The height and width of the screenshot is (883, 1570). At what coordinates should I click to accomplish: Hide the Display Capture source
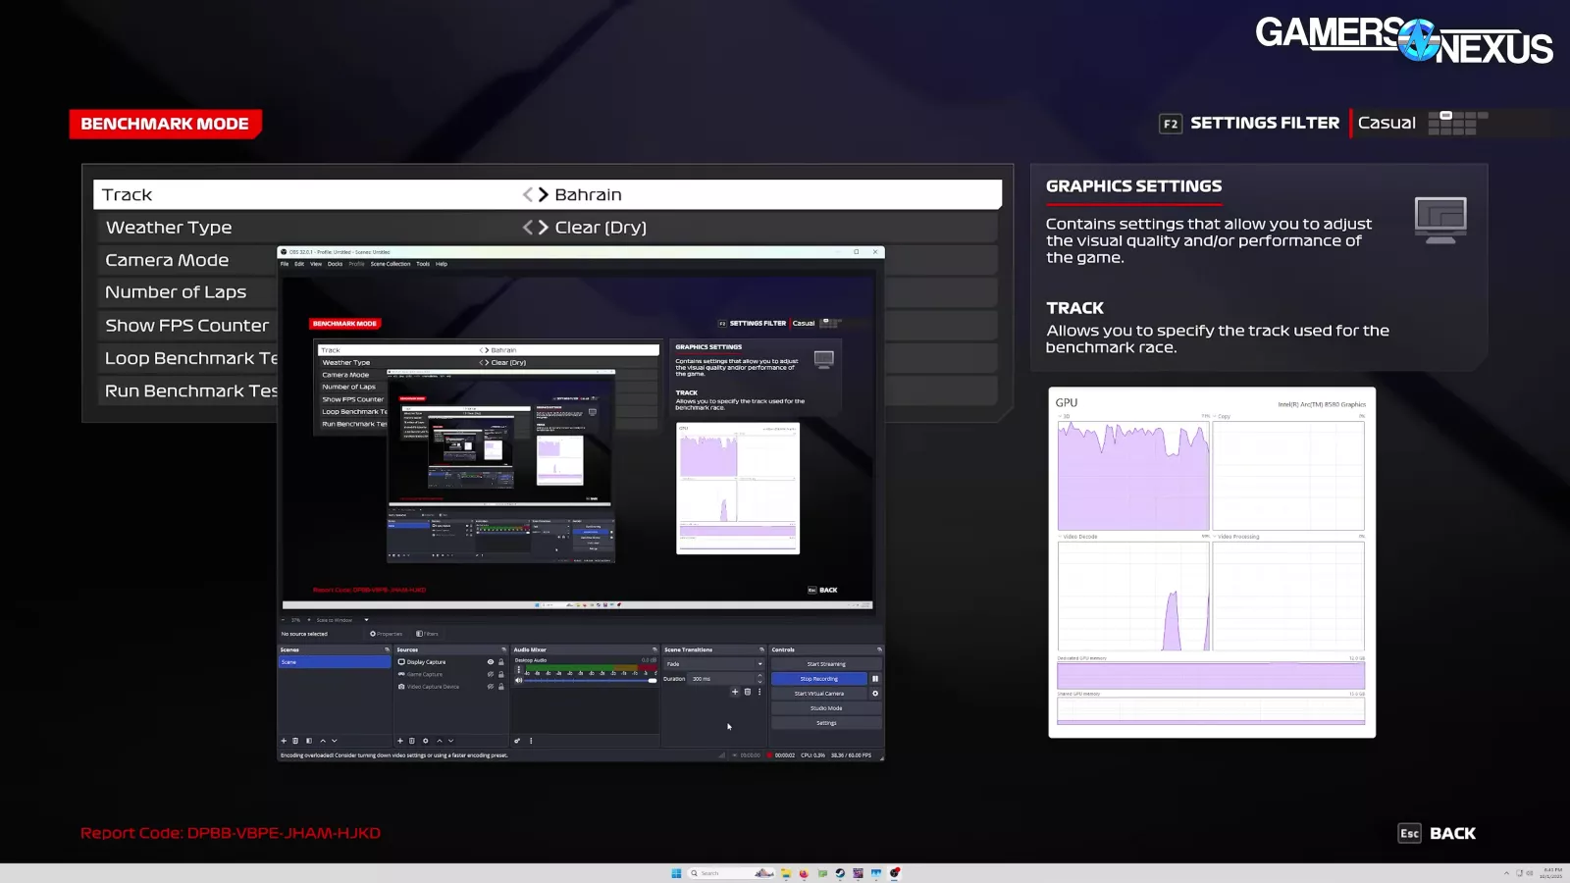click(x=491, y=662)
